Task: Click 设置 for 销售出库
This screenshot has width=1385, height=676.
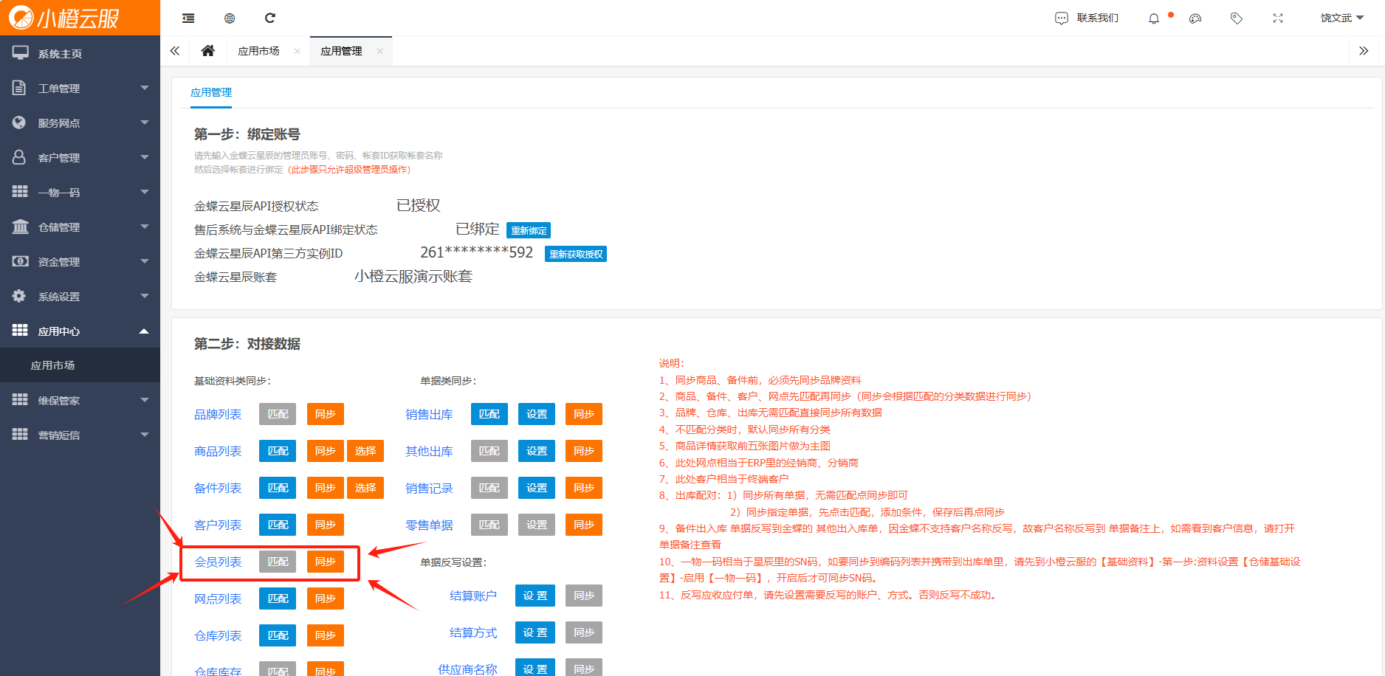Action: (x=537, y=414)
